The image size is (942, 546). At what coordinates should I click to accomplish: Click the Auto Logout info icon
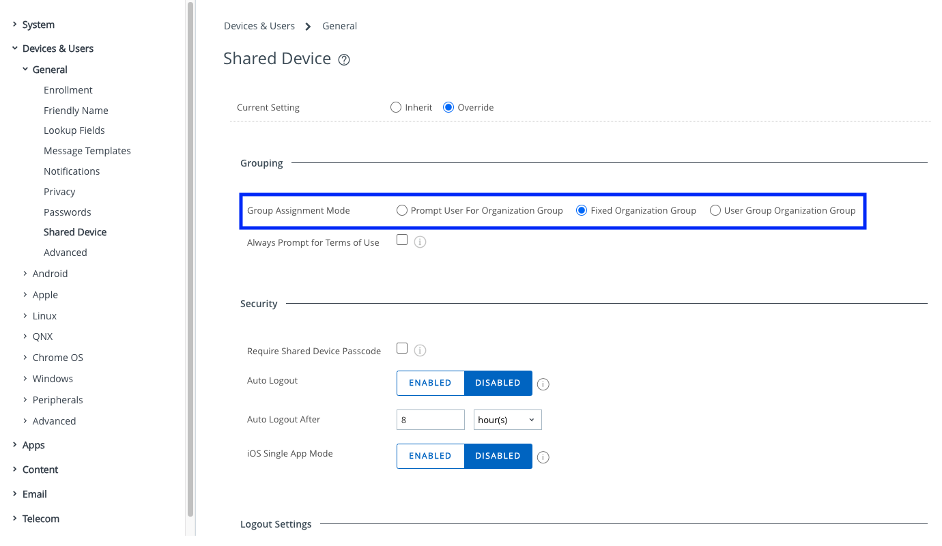(x=543, y=384)
